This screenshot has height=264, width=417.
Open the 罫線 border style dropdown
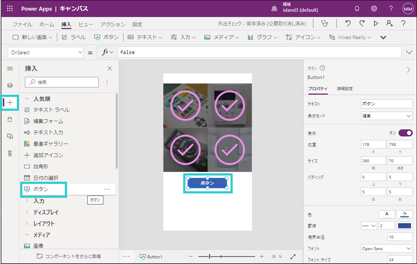point(369,226)
